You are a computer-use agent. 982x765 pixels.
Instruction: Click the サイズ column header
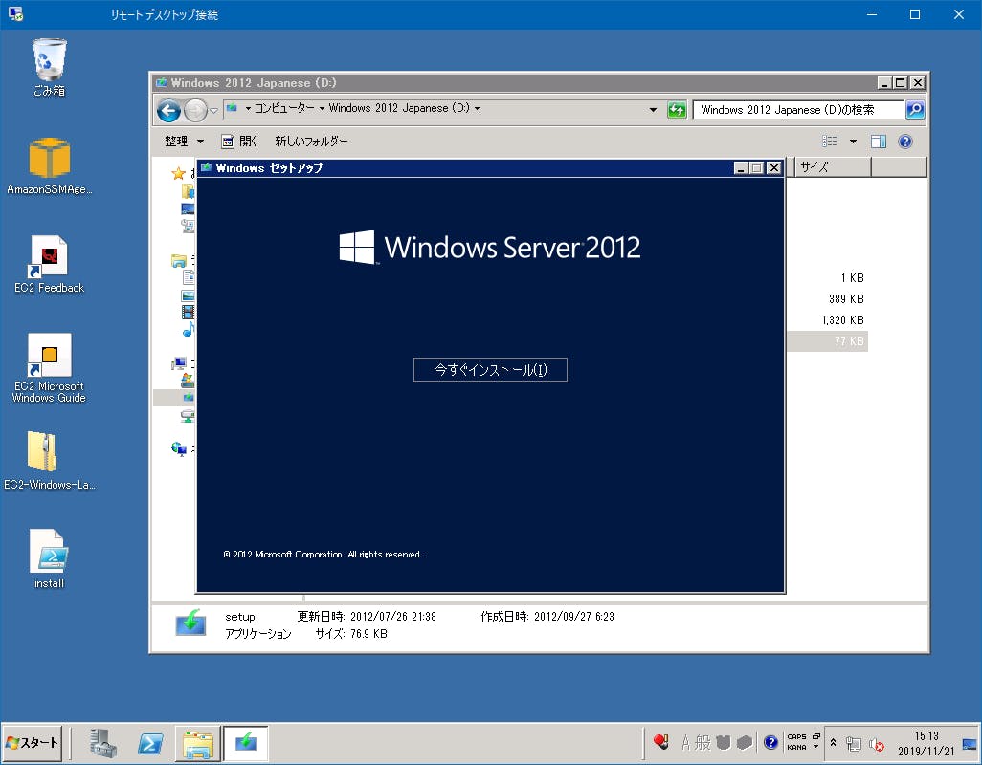pos(833,167)
